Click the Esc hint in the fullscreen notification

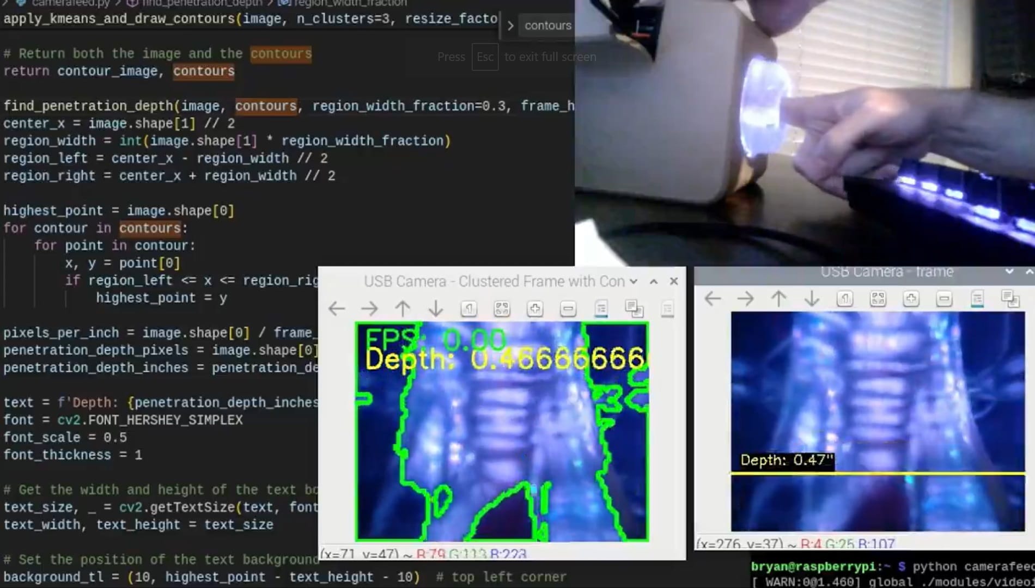pos(484,57)
